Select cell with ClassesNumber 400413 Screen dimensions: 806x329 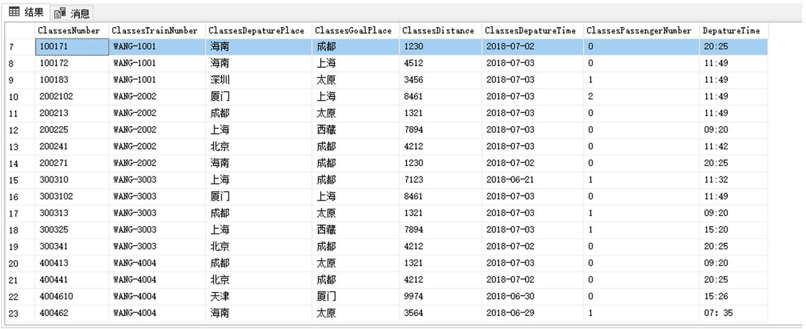click(71, 264)
